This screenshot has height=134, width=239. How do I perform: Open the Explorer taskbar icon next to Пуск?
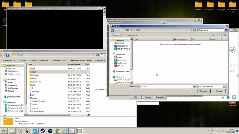(x=12, y=131)
